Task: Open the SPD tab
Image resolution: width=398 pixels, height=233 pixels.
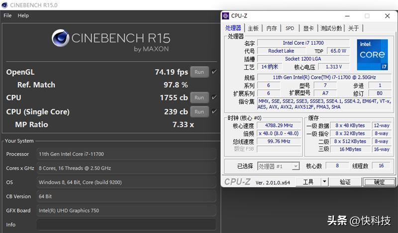Action: (x=290, y=28)
